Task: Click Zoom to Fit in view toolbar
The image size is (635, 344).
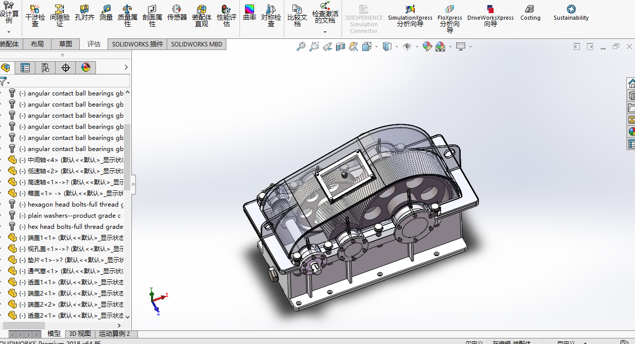Action: tap(301, 46)
